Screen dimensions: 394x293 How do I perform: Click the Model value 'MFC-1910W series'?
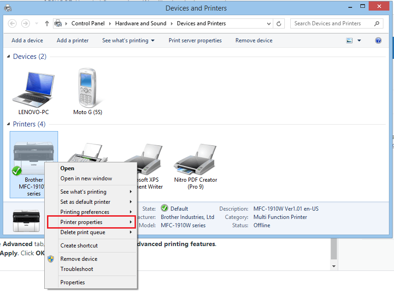(x=183, y=225)
